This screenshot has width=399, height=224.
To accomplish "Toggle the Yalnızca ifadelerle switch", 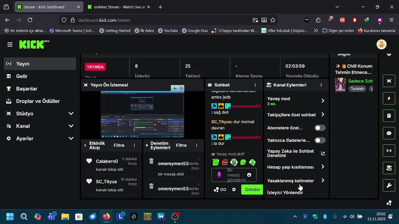I will pos(320,140).
